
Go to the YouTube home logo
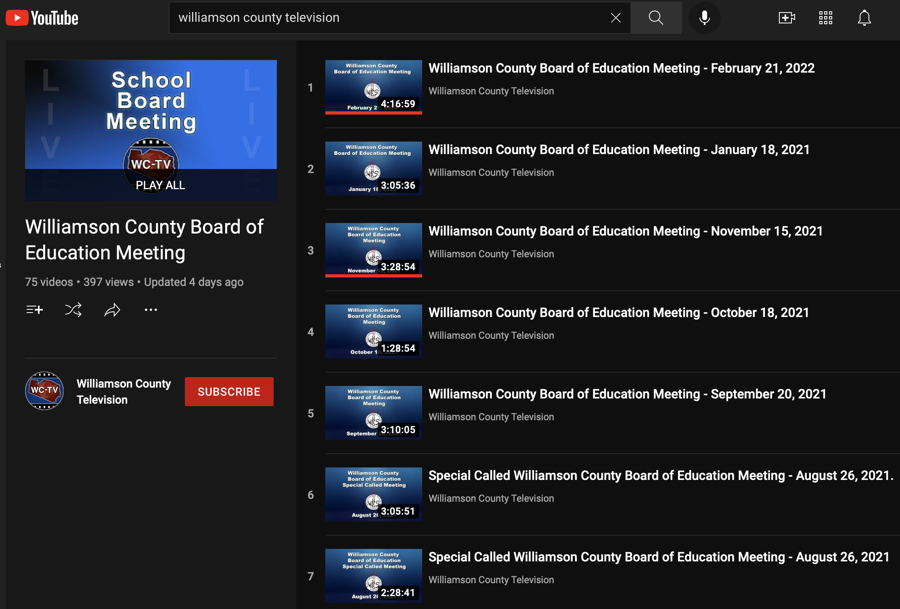coord(42,18)
